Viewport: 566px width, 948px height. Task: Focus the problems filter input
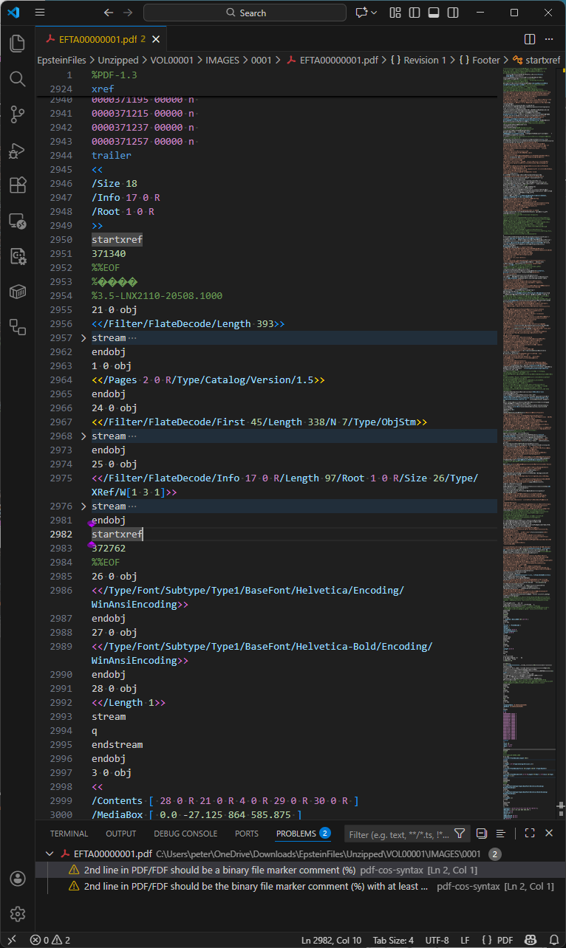click(399, 834)
